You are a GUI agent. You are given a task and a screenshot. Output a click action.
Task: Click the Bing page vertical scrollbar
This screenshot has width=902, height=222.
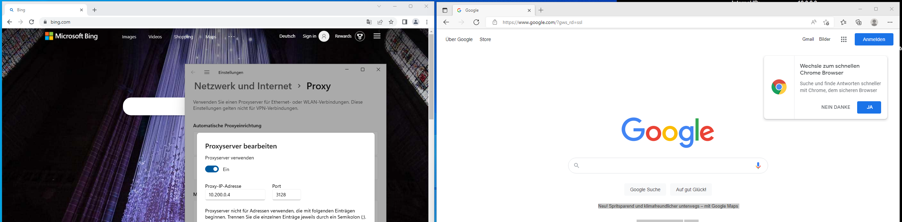(431, 77)
